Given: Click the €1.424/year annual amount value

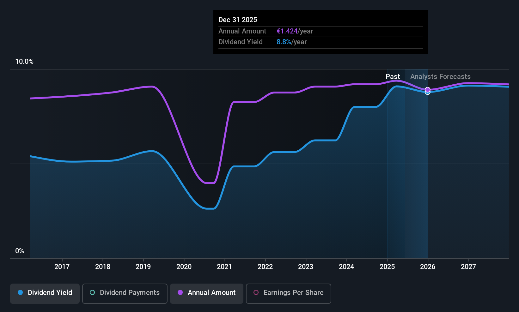Looking at the screenshot, I should click(295, 31).
